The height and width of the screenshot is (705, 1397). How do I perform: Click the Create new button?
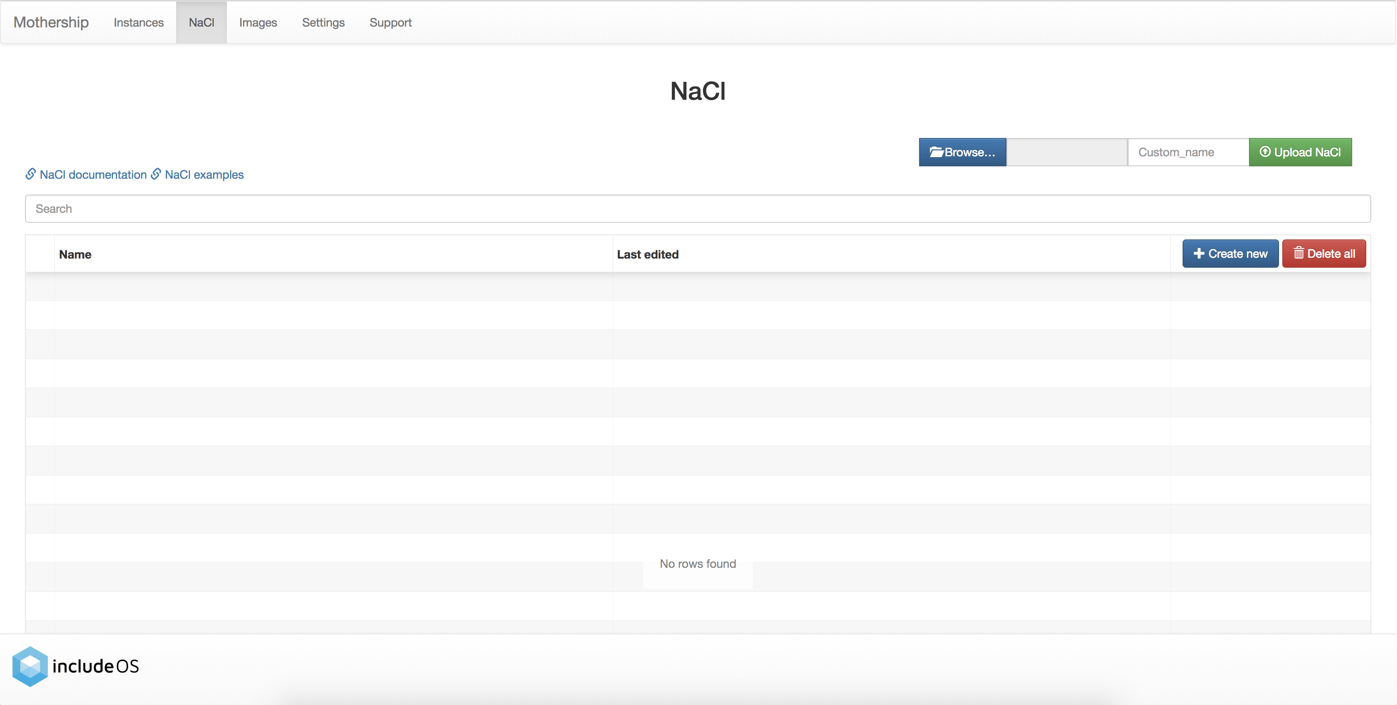pyautogui.click(x=1230, y=254)
